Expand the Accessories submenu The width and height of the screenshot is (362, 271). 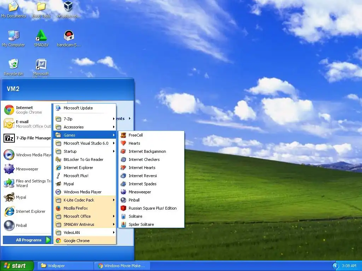85,127
